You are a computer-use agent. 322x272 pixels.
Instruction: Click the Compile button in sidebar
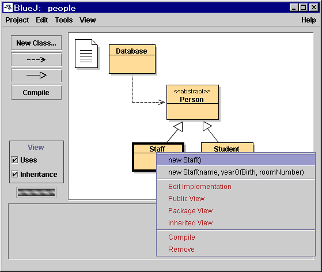(36, 92)
